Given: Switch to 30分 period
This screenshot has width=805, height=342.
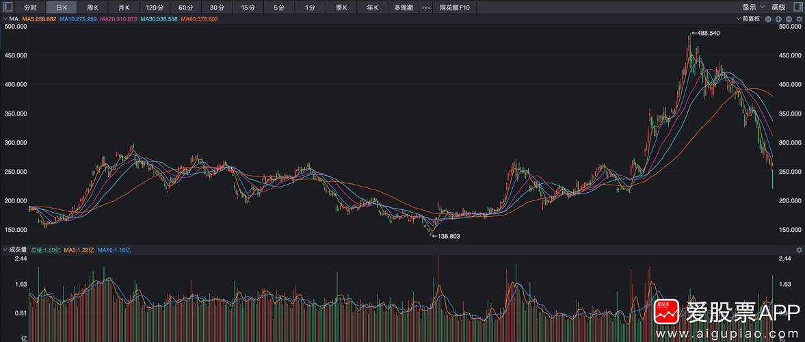Looking at the screenshot, I should click(217, 8).
